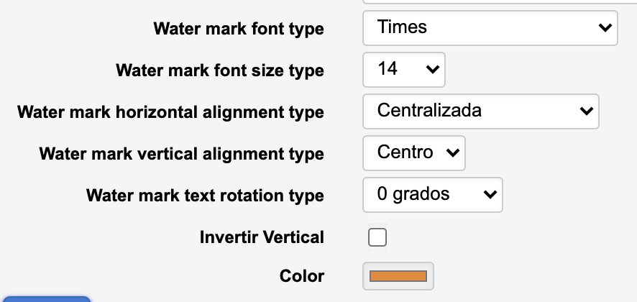Click the Water mark font type label
Viewport: 637px width, 302px height.
(239, 29)
